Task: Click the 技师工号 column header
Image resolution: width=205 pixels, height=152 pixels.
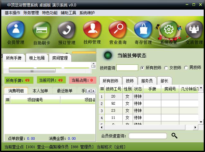Action: click(x=113, y=89)
